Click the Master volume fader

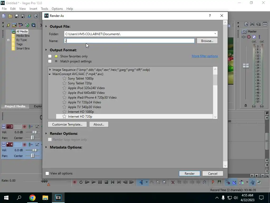pos(246,66)
